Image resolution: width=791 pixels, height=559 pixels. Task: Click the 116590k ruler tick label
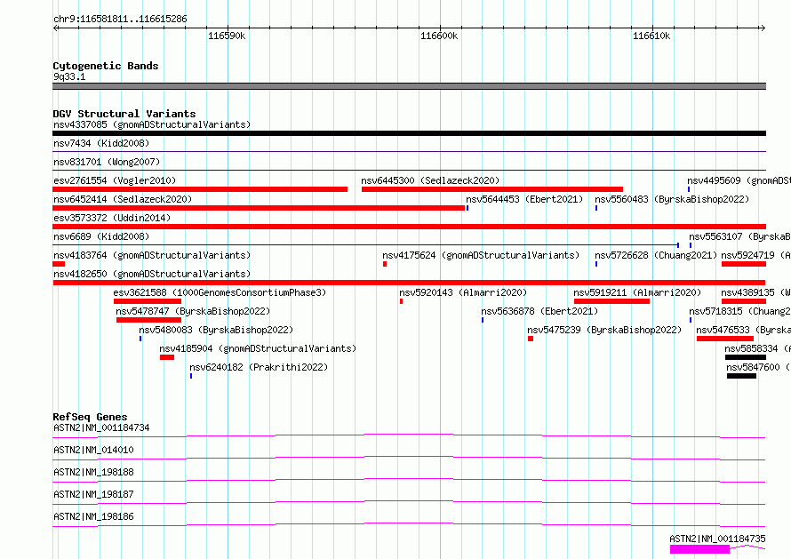click(x=227, y=36)
